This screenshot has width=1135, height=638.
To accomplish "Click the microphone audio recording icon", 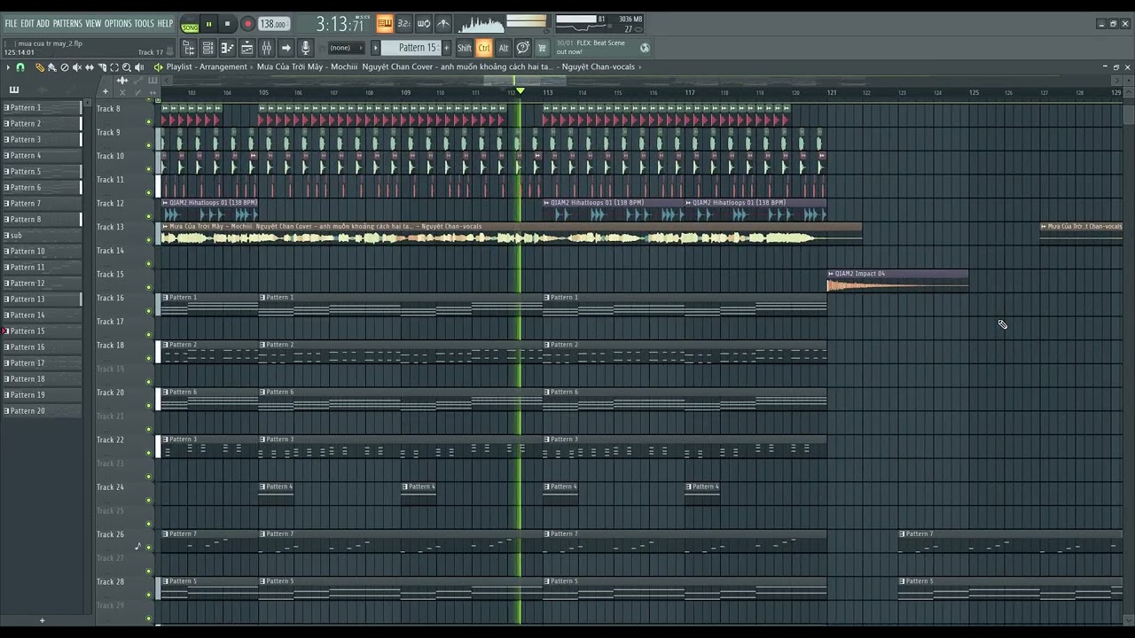I will (305, 48).
